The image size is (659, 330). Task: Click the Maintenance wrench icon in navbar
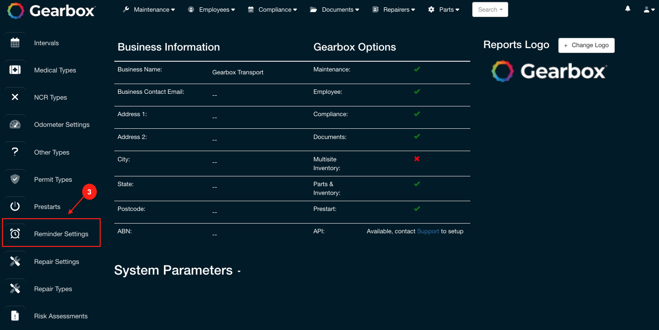pos(126,9)
